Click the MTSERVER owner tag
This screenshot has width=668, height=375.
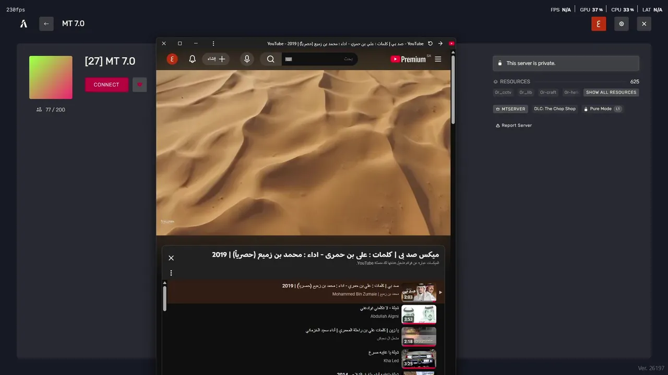[x=510, y=109]
